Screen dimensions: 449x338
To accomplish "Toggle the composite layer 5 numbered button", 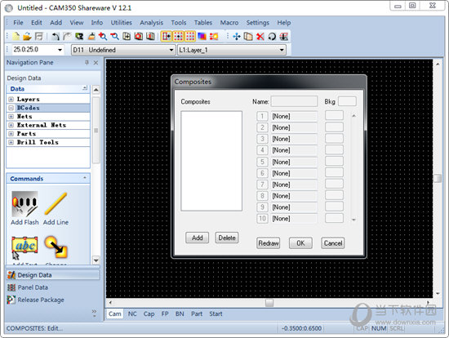I will tap(262, 162).
